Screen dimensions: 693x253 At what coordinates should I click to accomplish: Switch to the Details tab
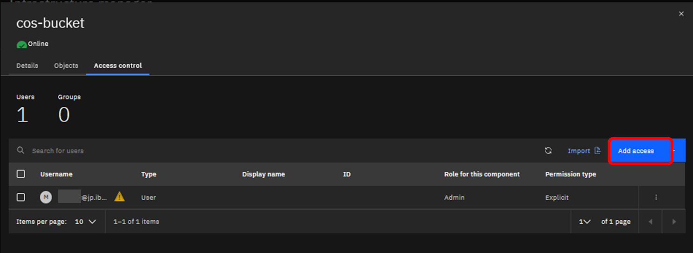tap(27, 66)
